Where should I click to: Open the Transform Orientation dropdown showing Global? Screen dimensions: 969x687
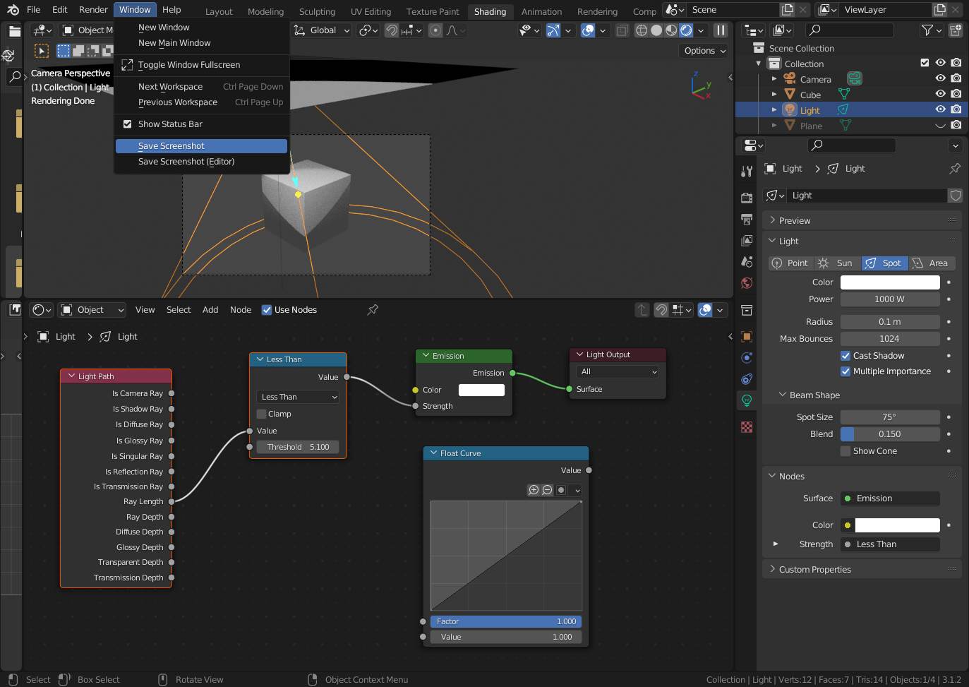pos(321,30)
